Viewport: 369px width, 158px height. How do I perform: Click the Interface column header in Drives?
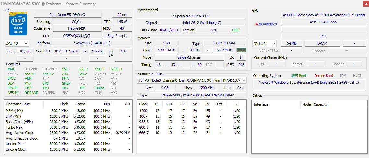coord(261,104)
